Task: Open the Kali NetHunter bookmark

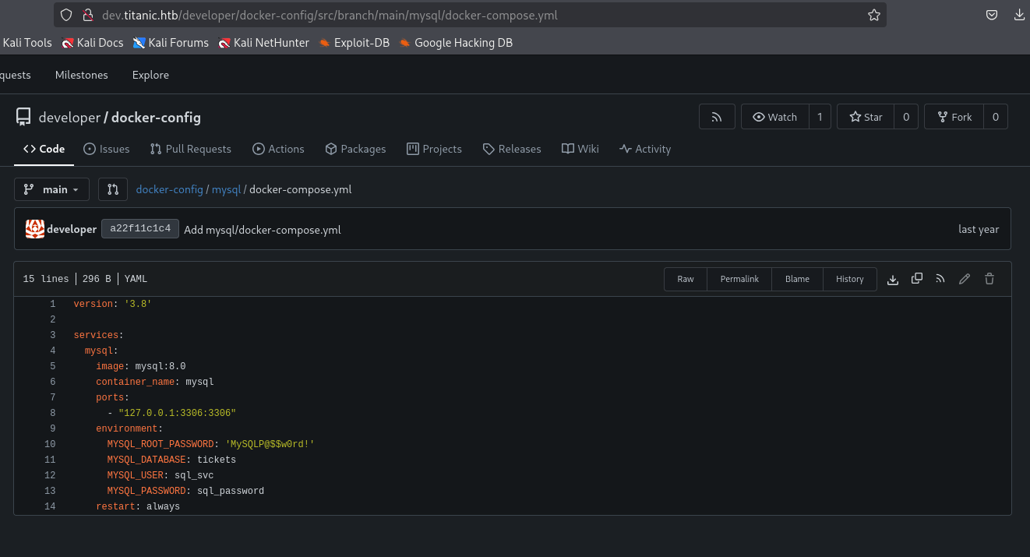Action: (264, 43)
